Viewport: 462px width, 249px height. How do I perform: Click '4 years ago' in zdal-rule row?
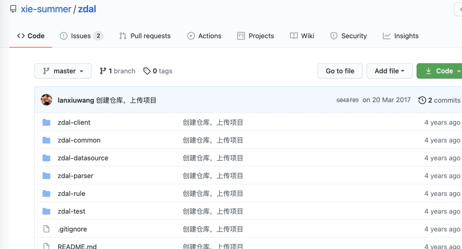[442, 194]
